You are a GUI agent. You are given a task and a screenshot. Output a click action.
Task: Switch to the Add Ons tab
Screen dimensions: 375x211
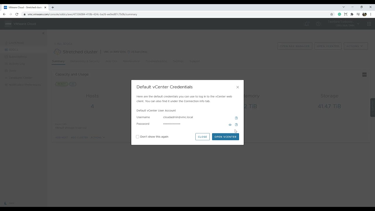click(111, 61)
